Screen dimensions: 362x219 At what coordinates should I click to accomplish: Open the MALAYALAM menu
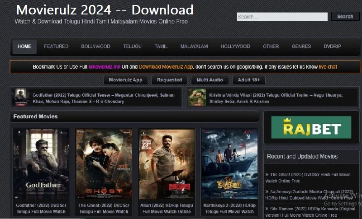click(194, 47)
